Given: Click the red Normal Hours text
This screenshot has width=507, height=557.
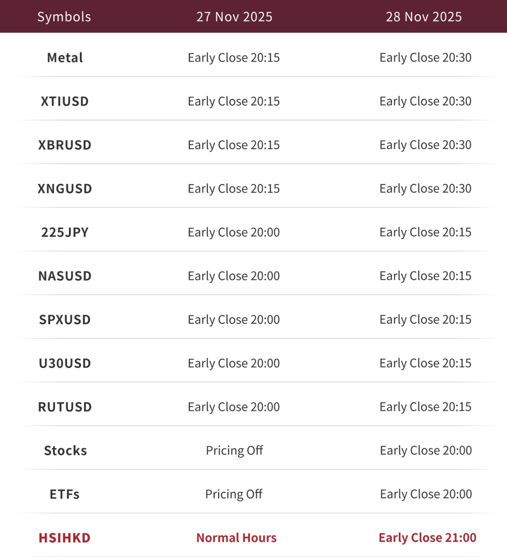Looking at the screenshot, I should (x=236, y=538).
